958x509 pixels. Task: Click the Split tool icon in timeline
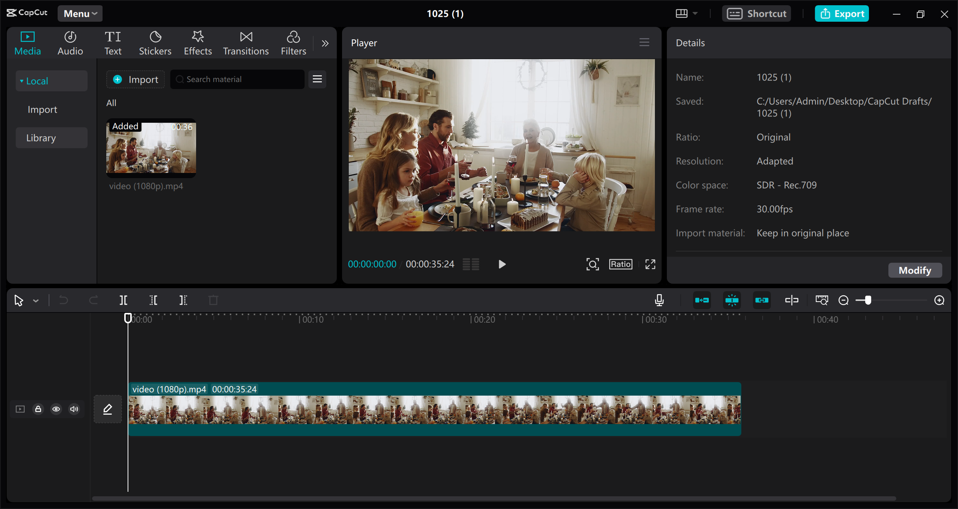coord(124,300)
